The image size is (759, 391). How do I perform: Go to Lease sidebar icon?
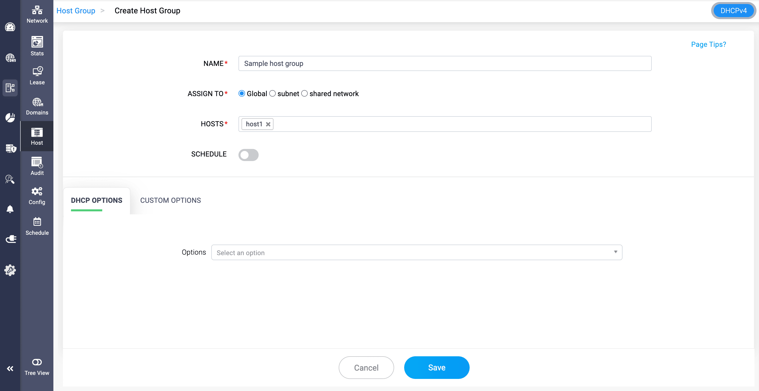point(37,71)
